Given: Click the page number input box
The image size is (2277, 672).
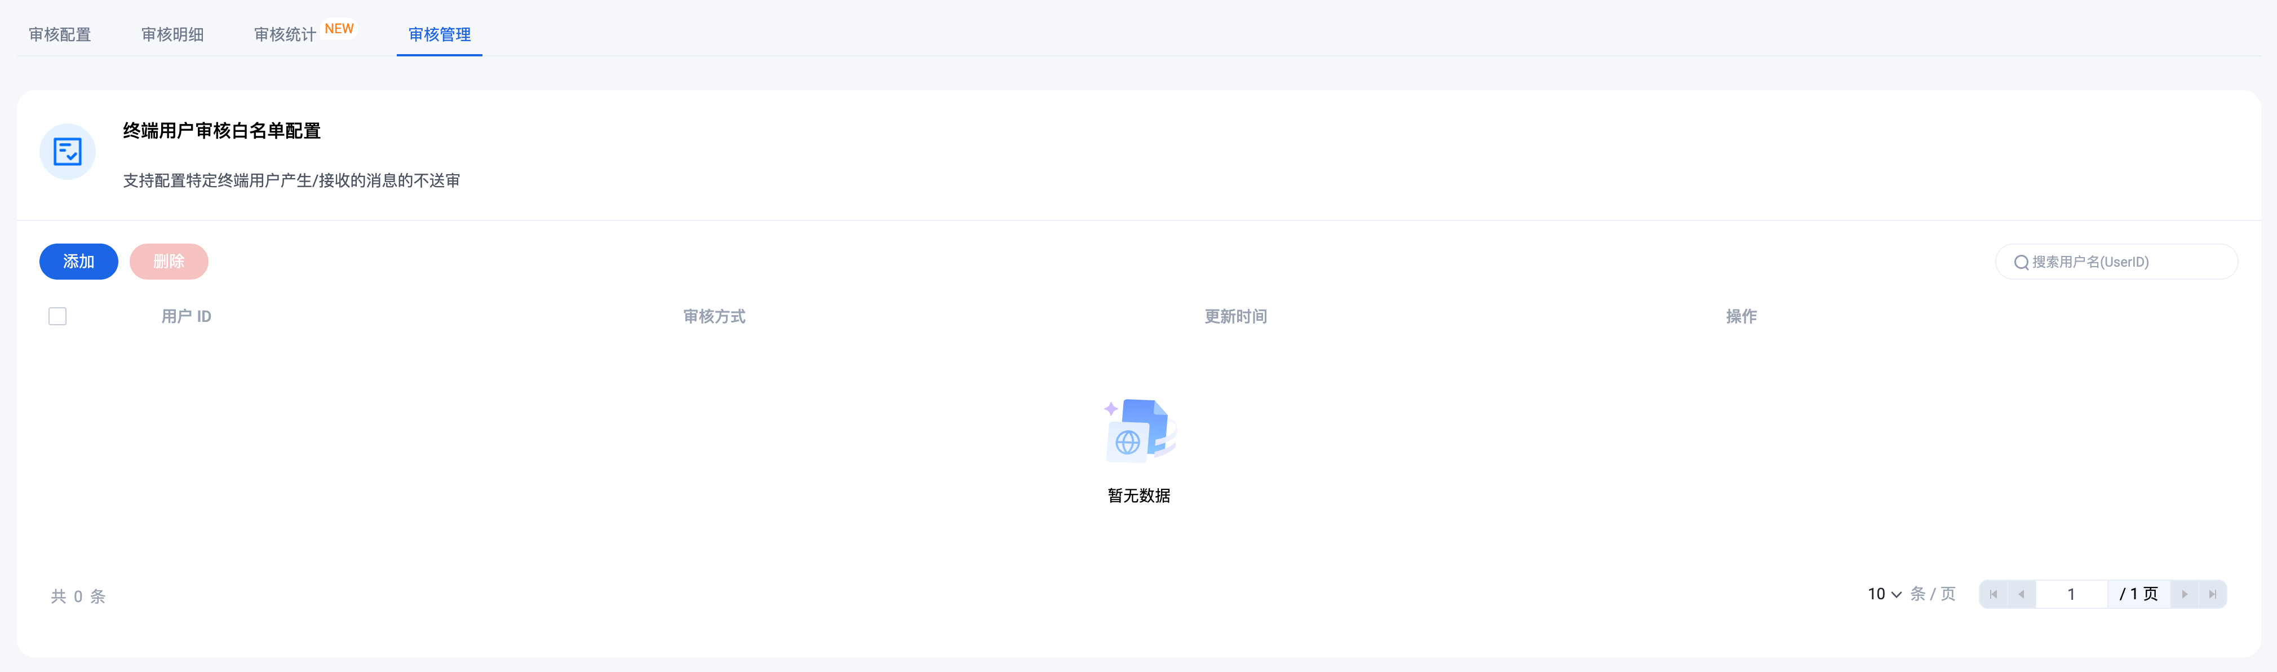Looking at the screenshot, I should (2071, 594).
